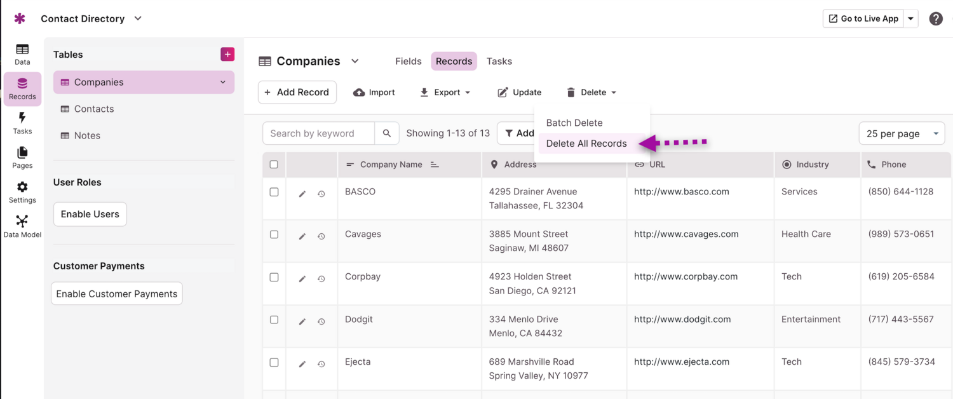This screenshot has width=953, height=399.
Task: Open the 25 per page dropdown
Action: click(902, 133)
